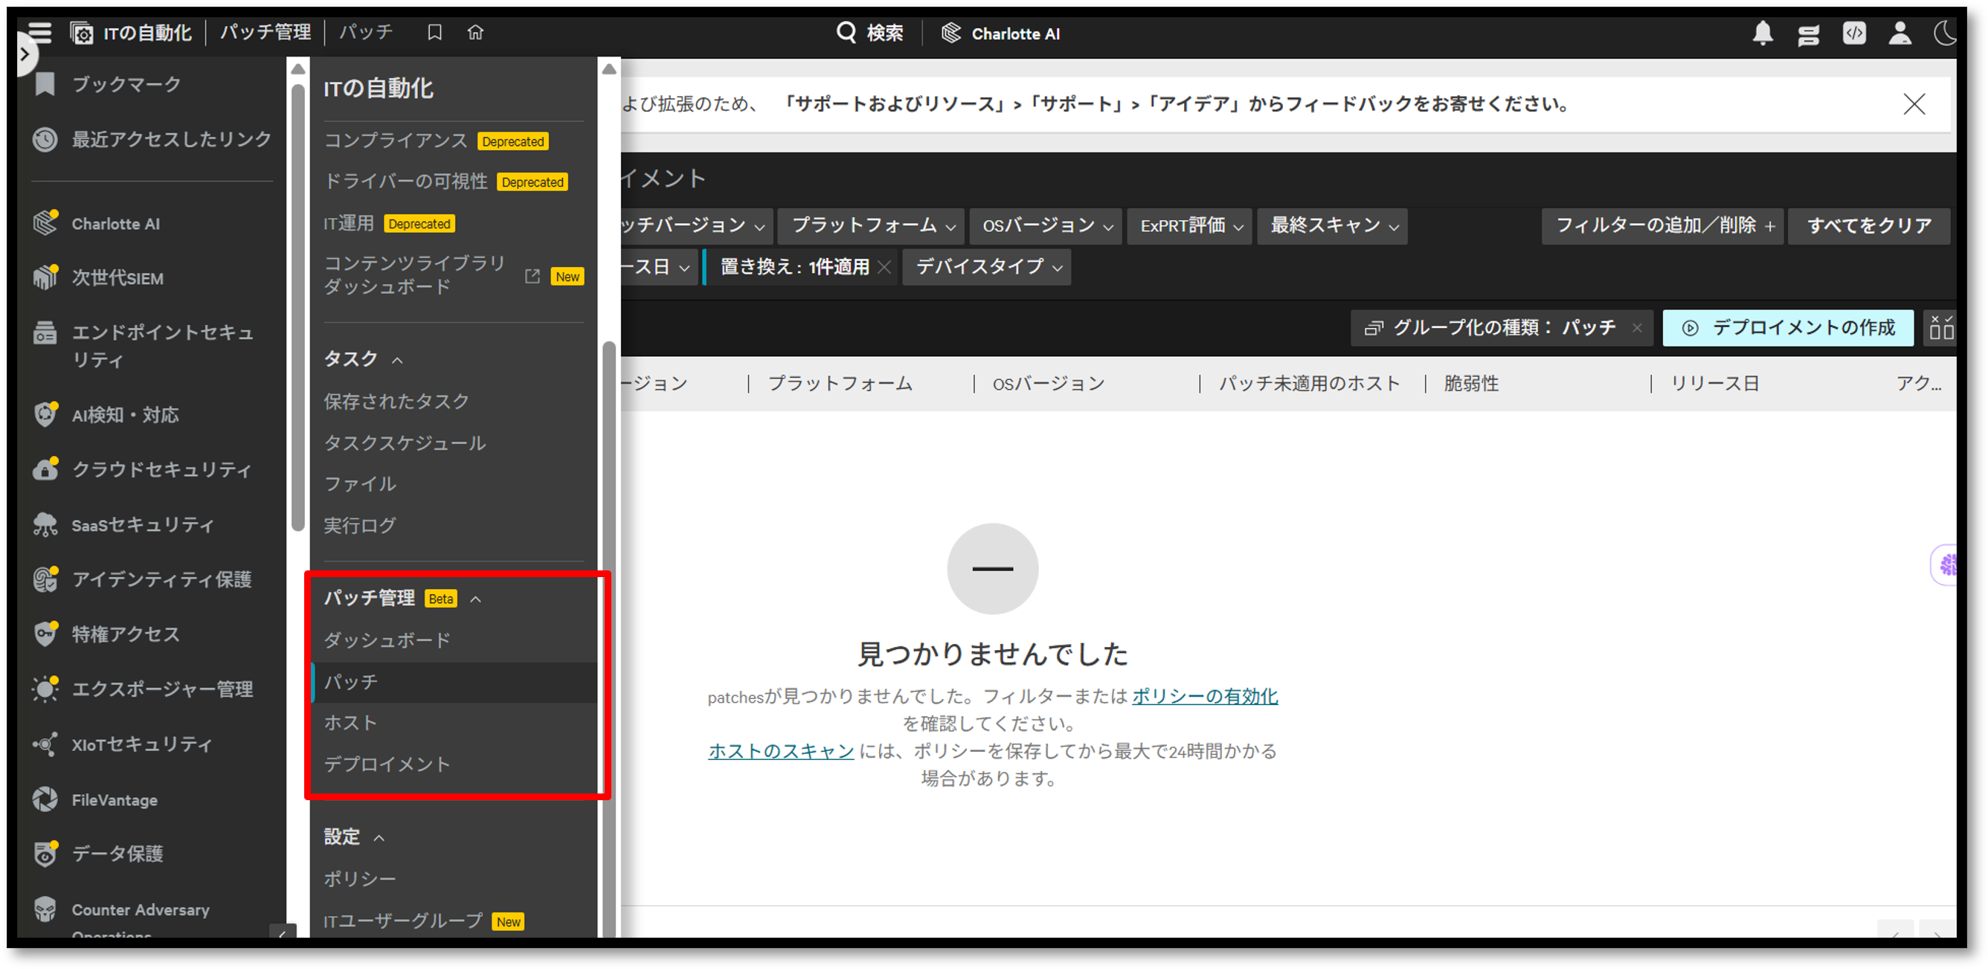
Task: Collapse the タスク section chevron
Action: click(x=397, y=359)
